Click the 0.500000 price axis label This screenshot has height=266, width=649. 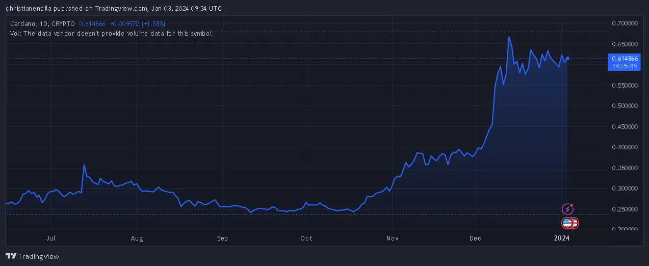pyautogui.click(x=625, y=106)
